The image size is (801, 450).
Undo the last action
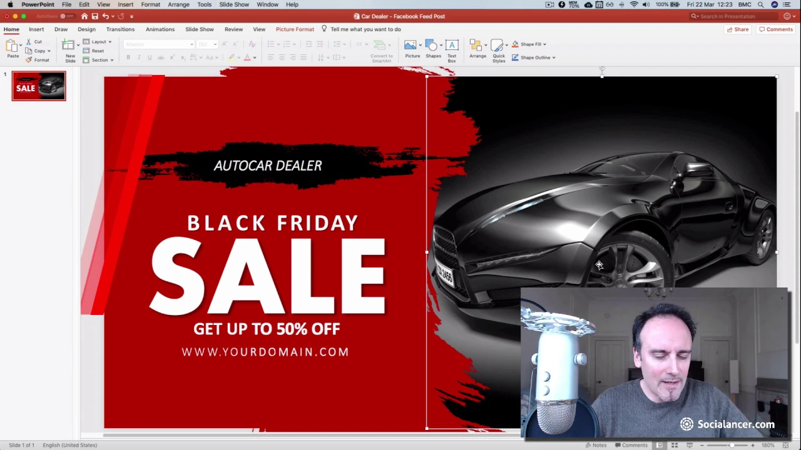pyautogui.click(x=105, y=16)
